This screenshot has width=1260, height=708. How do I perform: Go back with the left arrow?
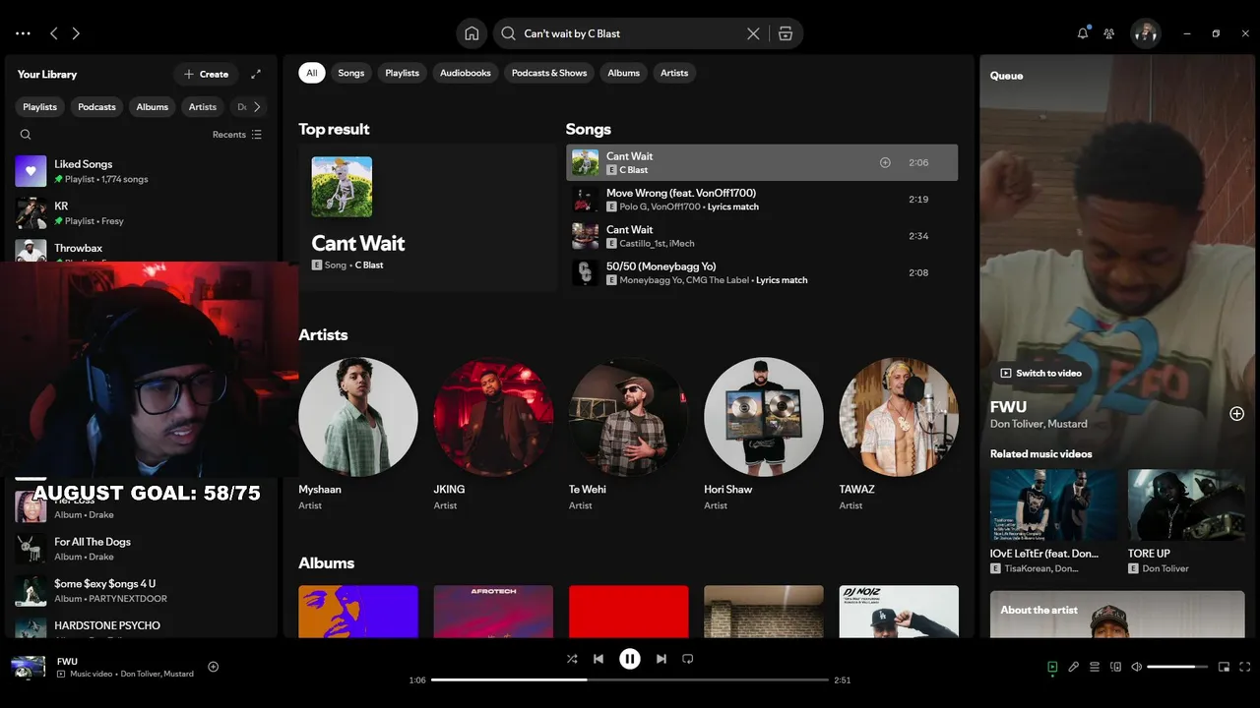point(54,33)
